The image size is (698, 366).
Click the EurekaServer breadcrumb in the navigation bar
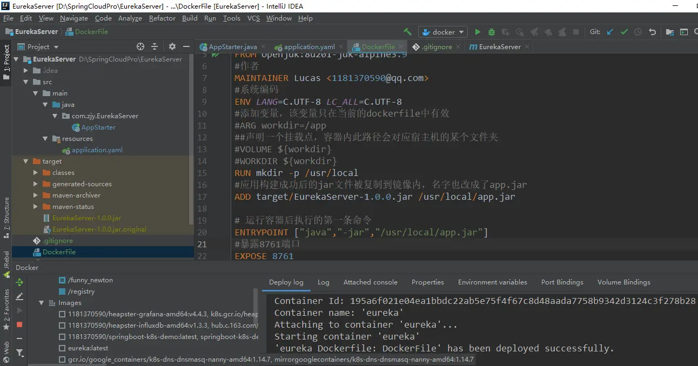(x=31, y=32)
